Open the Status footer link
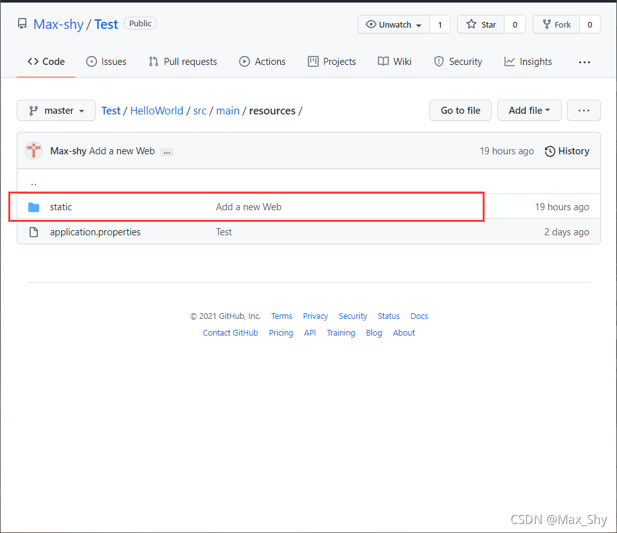Screen dimensions: 617x533 (x=389, y=316)
